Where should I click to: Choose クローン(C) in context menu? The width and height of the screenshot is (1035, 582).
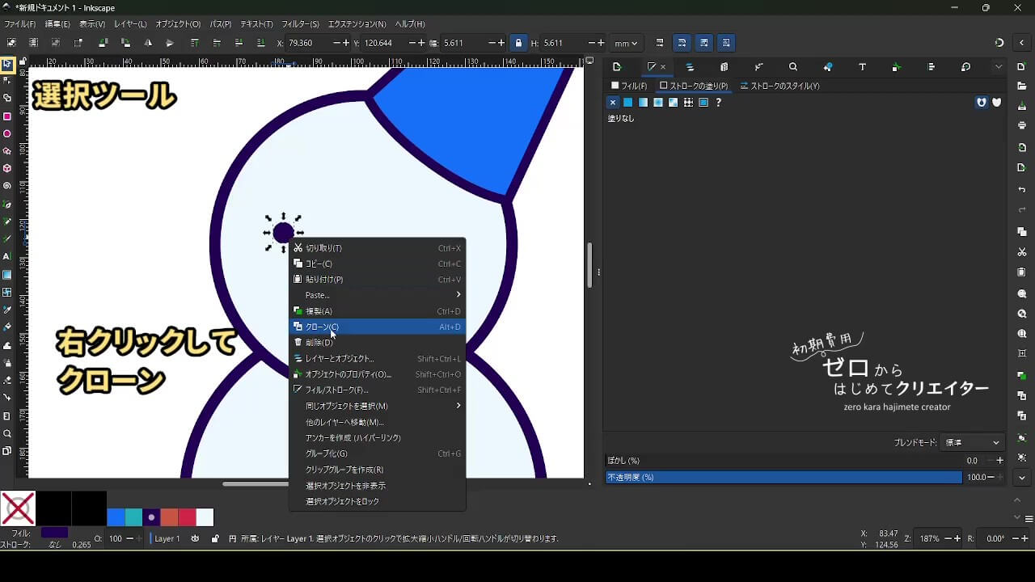pyautogui.click(x=322, y=327)
